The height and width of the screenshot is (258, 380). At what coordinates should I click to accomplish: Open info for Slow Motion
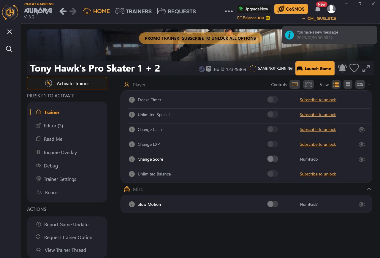click(132, 204)
